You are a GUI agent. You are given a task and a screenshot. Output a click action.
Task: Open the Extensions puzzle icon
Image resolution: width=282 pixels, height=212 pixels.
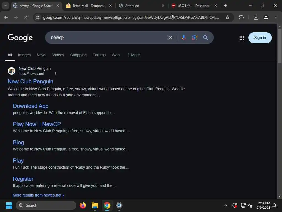click(x=241, y=17)
